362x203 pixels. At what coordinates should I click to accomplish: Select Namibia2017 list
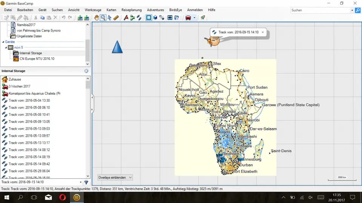click(26, 25)
